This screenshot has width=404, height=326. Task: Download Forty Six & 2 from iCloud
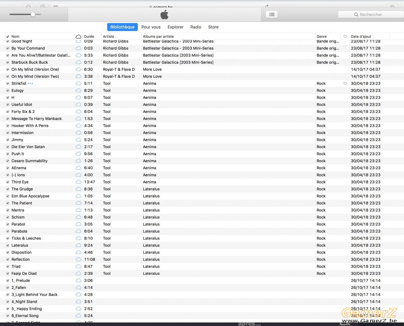click(x=78, y=112)
